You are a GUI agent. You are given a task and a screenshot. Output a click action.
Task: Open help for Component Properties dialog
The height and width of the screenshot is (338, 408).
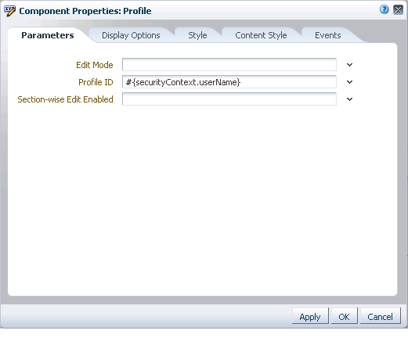(384, 9)
